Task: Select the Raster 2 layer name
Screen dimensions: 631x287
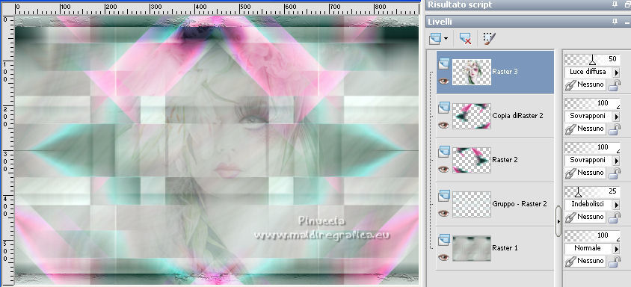Action: pos(505,160)
